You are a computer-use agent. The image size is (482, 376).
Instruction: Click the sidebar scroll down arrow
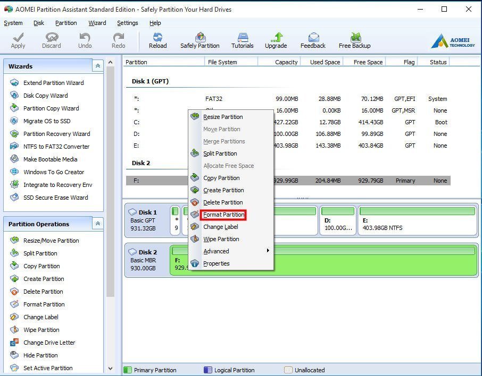coord(110,369)
